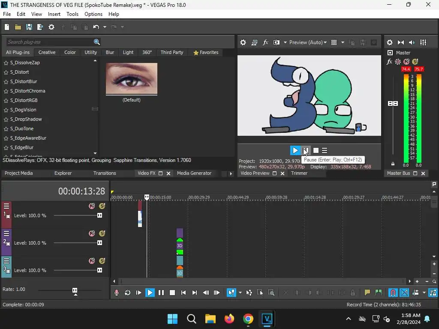Favorite S_DissolveZap with its star
Screen dimensions: 439x329
6,63
